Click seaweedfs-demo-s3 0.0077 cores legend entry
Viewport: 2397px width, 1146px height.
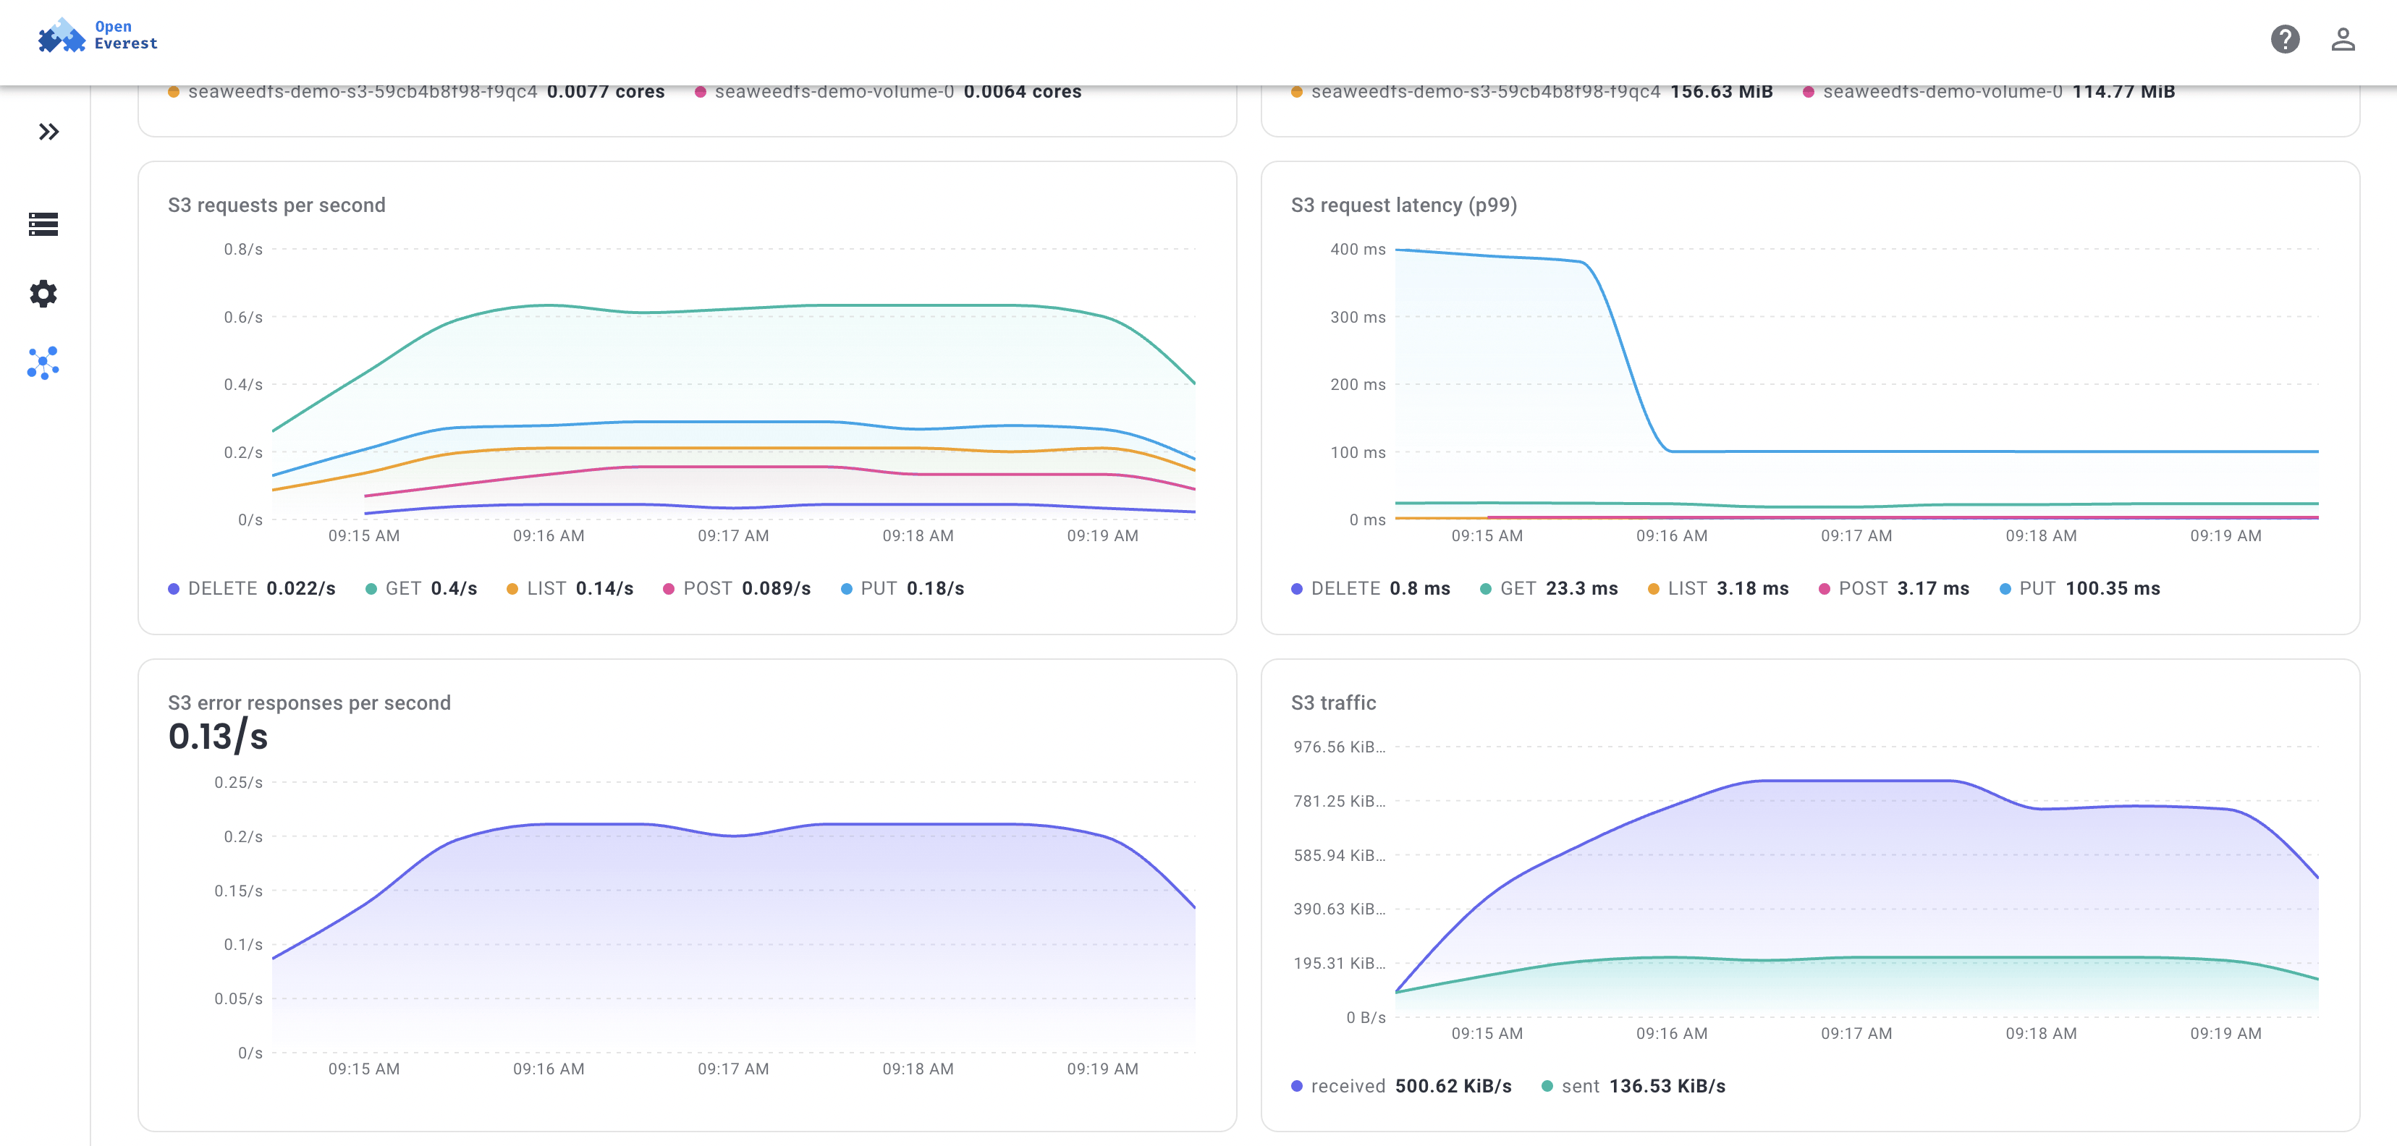click(x=416, y=92)
